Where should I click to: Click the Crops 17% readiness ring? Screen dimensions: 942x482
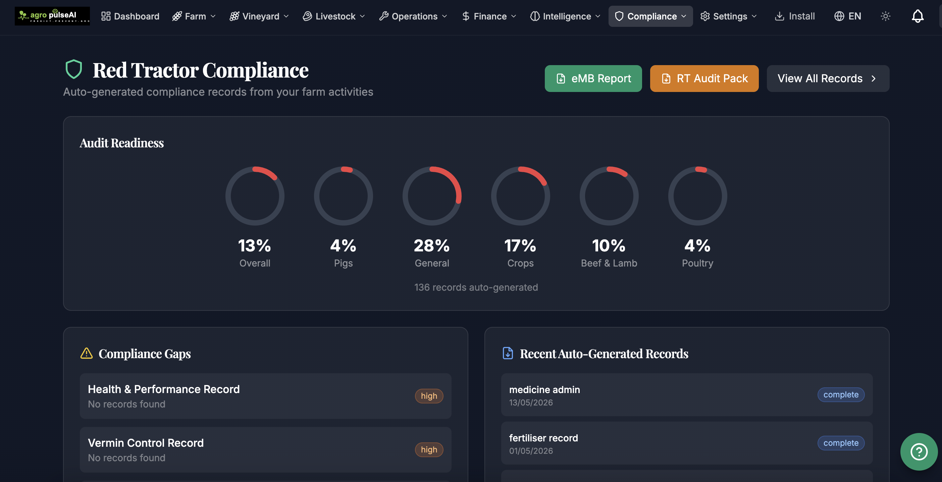click(520, 196)
